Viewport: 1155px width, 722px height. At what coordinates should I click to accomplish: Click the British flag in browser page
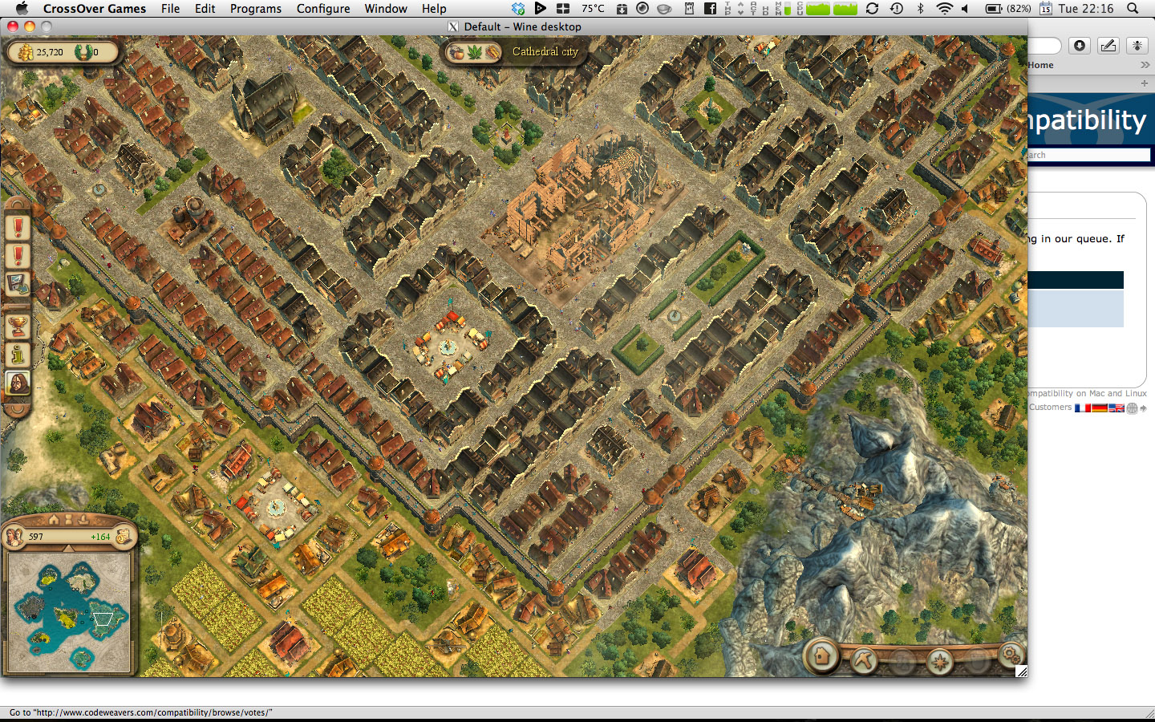1116,408
